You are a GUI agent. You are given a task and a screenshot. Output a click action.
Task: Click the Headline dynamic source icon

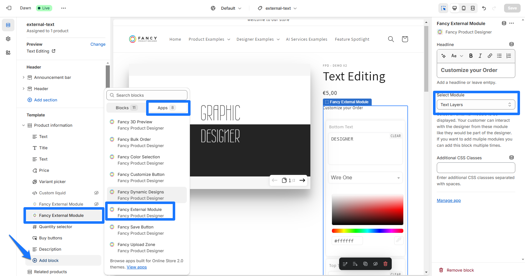[512, 44]
